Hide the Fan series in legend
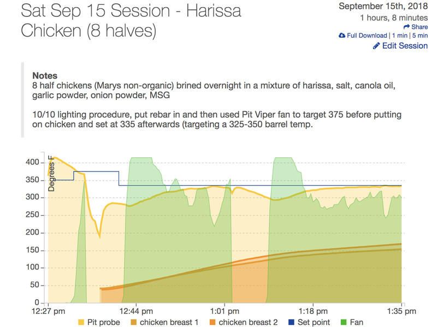The height and width of the screenshot is (327, 437). (x=352, y=322)
